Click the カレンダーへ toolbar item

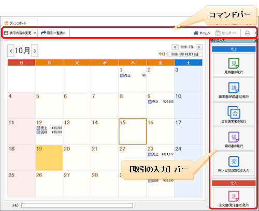[x=226, y=33]
